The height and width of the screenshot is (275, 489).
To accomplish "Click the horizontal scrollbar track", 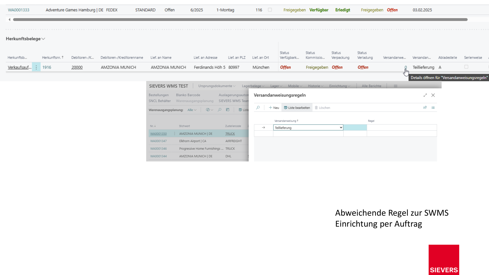I will (x=240, y=19).
